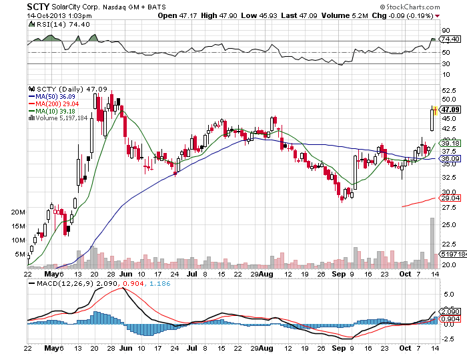Image resolution: width=467 pixels, height=354 pixels.
Task: Click the 20.0 label on price axis
Action: [449, 264]
